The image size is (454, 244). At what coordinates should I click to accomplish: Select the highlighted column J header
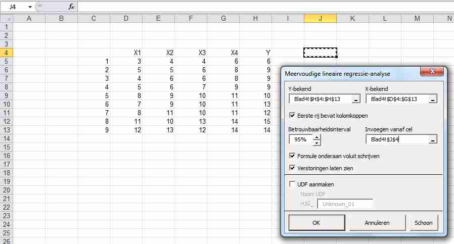tap(320, 19)
